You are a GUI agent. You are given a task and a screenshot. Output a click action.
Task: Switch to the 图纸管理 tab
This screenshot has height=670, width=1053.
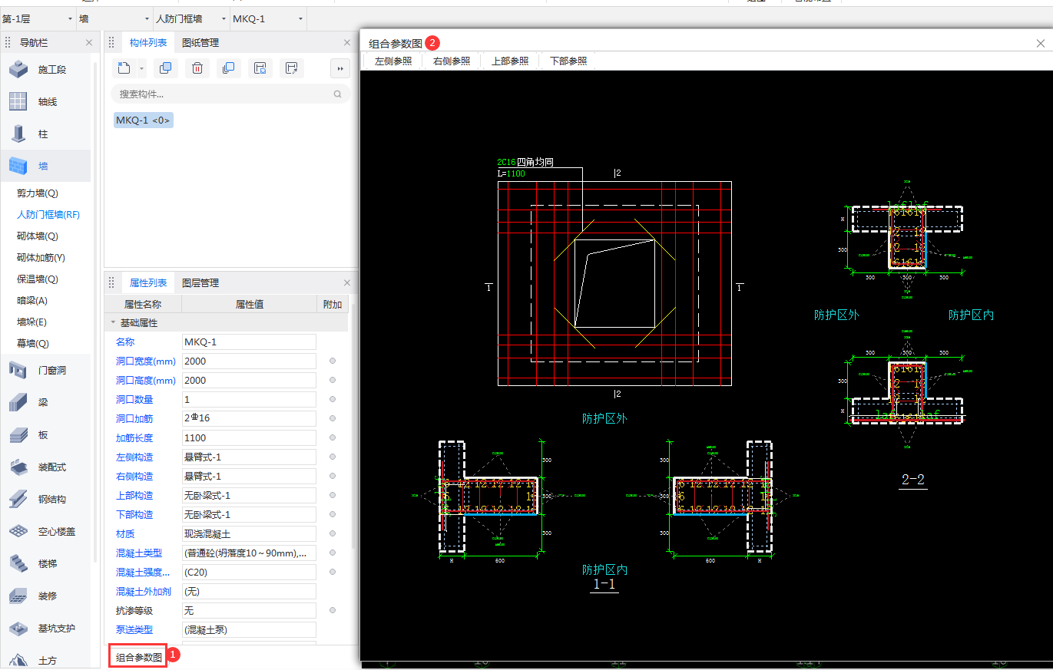pos(200,43)
